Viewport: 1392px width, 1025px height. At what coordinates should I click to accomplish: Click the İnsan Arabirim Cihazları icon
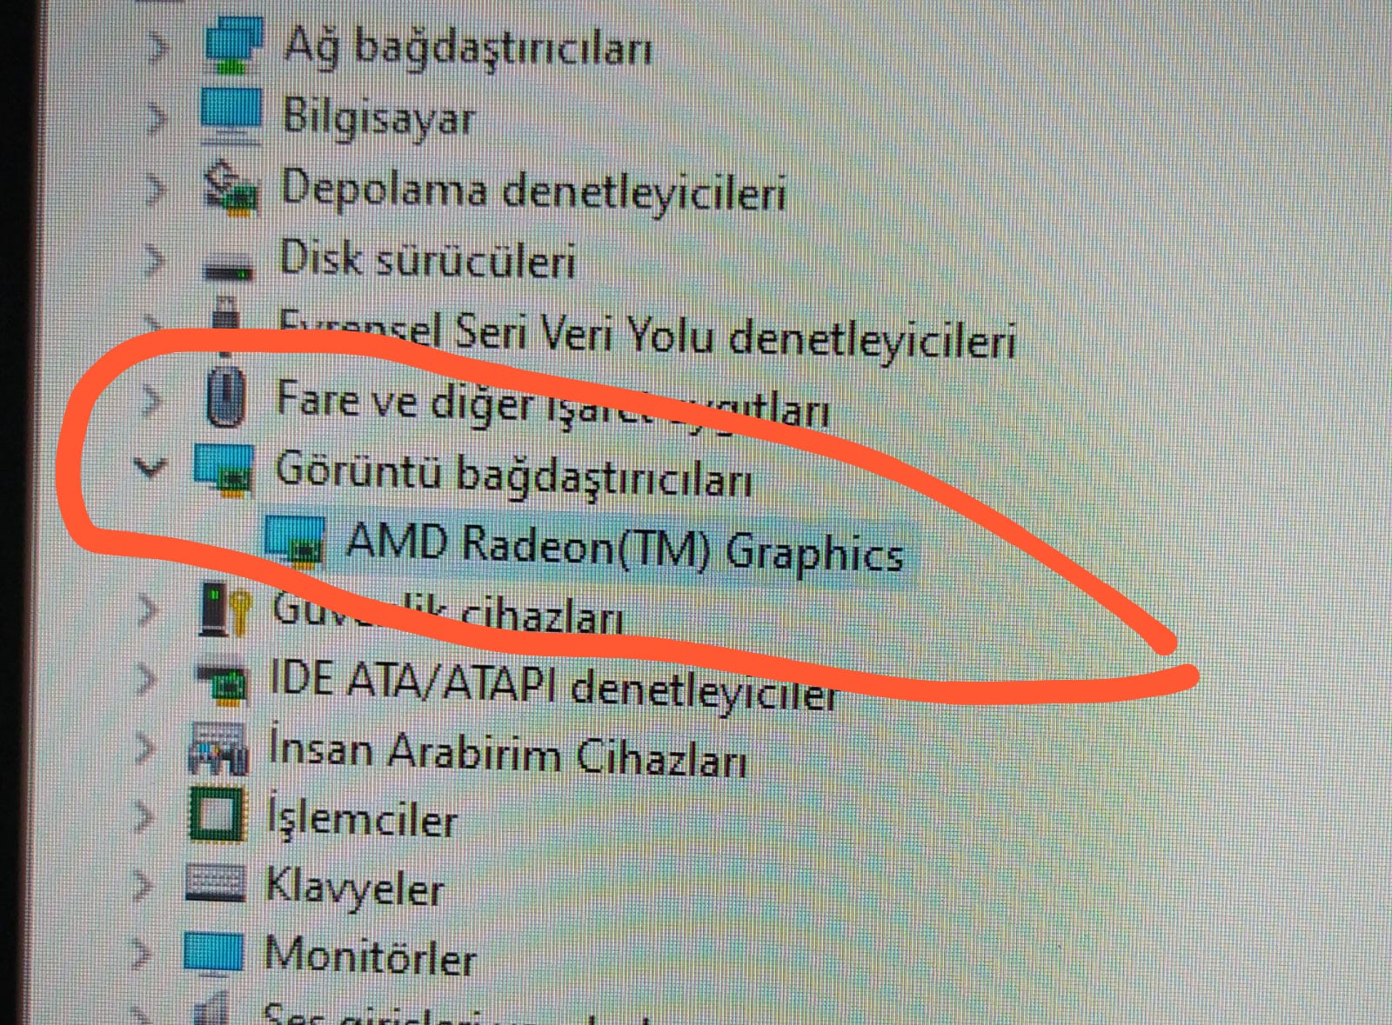(218, 748)
